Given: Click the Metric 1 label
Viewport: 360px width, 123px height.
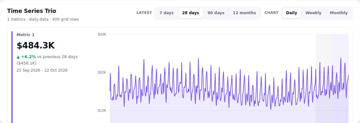Looking at the screenshot, I should (x=26, y=35).
